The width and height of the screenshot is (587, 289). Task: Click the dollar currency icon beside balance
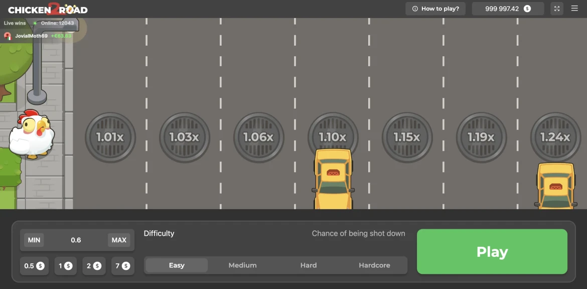click(x=527, y=9)
